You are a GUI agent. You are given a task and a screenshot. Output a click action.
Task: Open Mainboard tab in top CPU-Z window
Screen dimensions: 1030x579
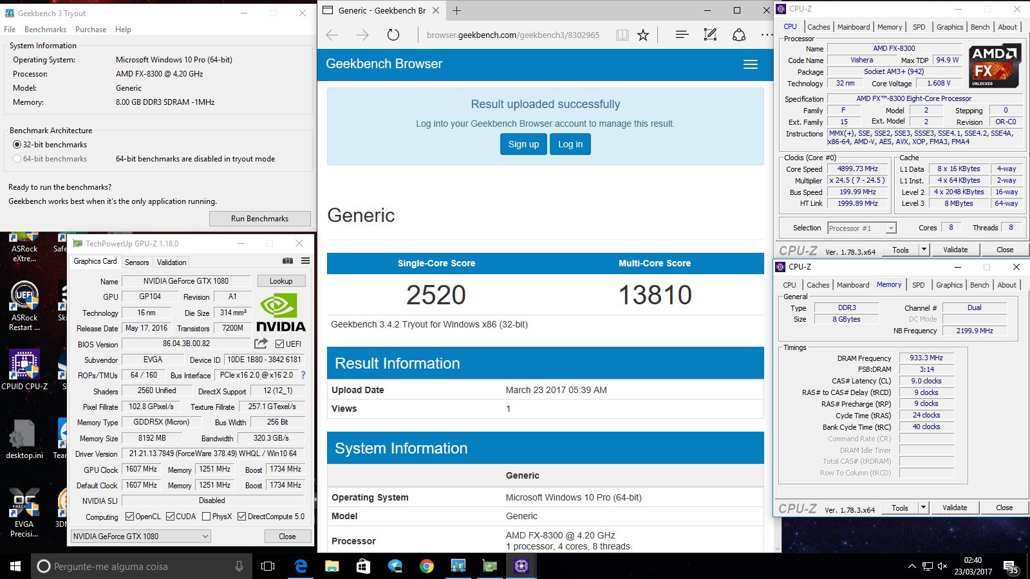854,27
